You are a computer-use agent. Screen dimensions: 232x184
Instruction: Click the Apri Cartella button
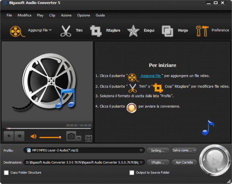(x=184, y=162)
